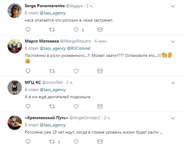Retweet Serge Ponomarenko's tweet
Viewport: 185px width, 147px height.
tap(52, 30)
